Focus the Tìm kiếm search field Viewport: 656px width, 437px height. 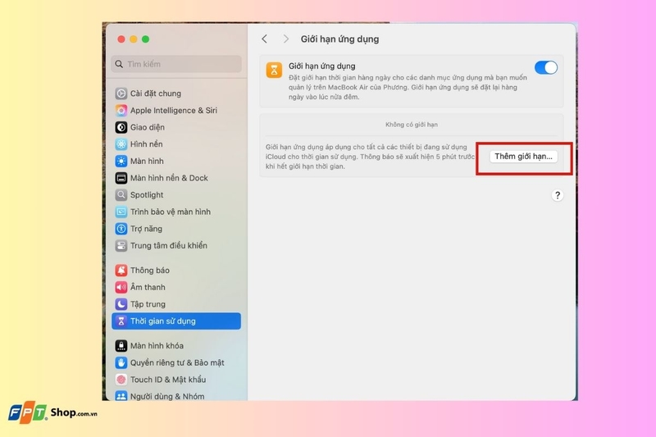point(176,64)
